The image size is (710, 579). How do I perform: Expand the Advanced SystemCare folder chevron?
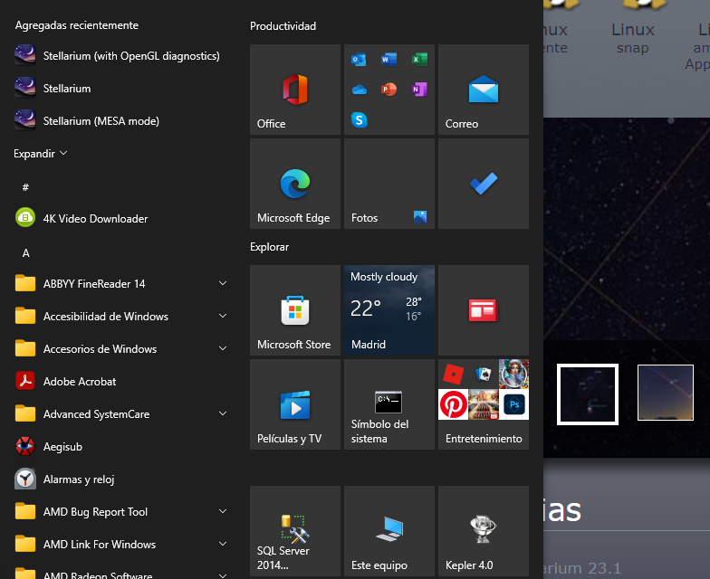223,414
